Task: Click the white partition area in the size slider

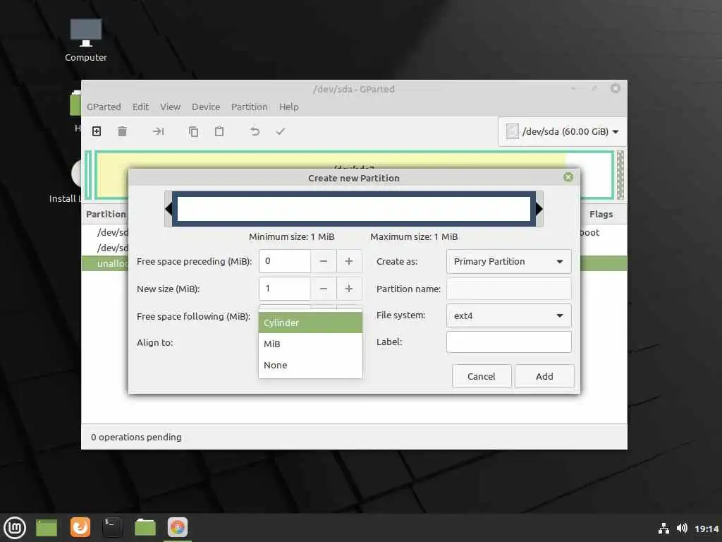Action: pos(354,209)
